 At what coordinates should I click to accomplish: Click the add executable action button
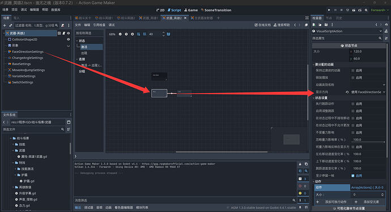(x=332, y=202)
